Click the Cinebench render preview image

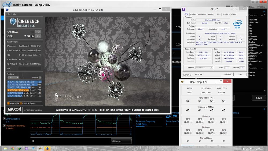tap(107, 61)
